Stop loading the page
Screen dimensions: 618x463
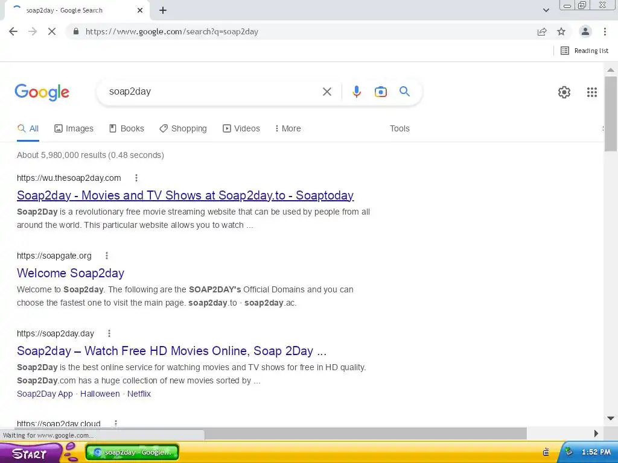click(x=52, y=31)
